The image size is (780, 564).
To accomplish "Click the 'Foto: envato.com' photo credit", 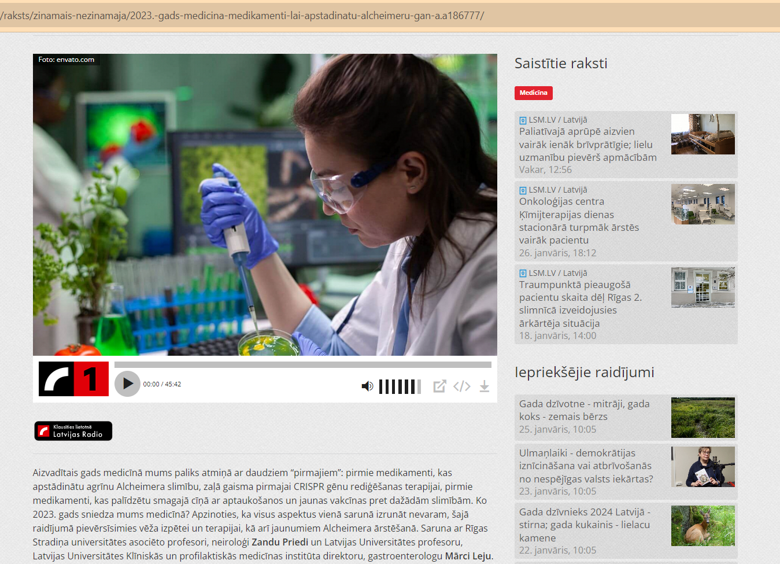I will [66, 60].
